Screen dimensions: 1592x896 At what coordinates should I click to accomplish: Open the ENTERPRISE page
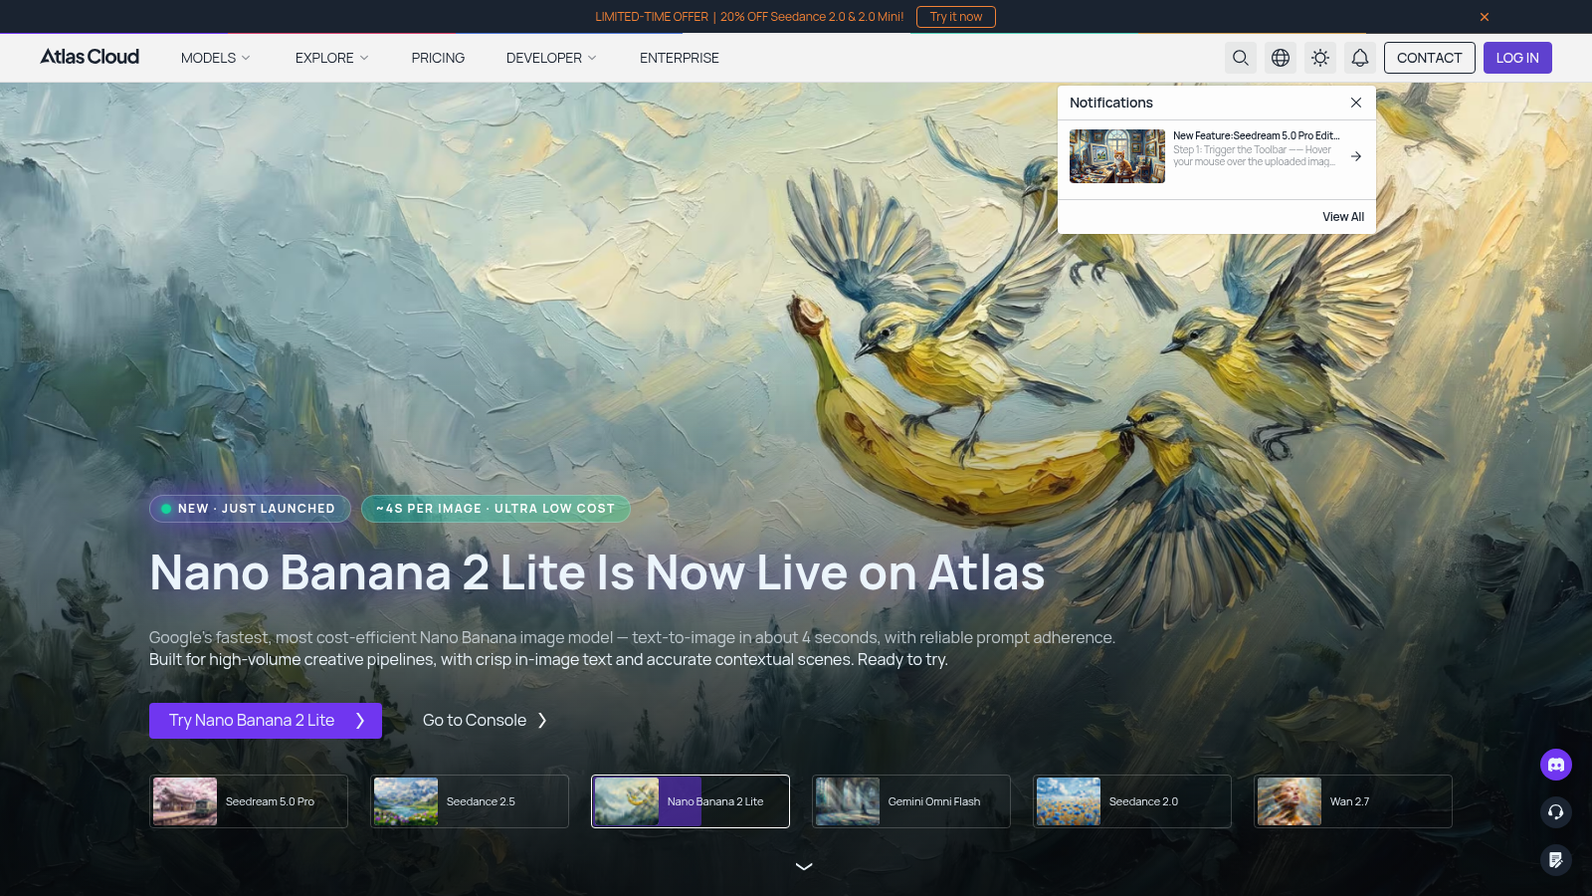coord(680,58)
